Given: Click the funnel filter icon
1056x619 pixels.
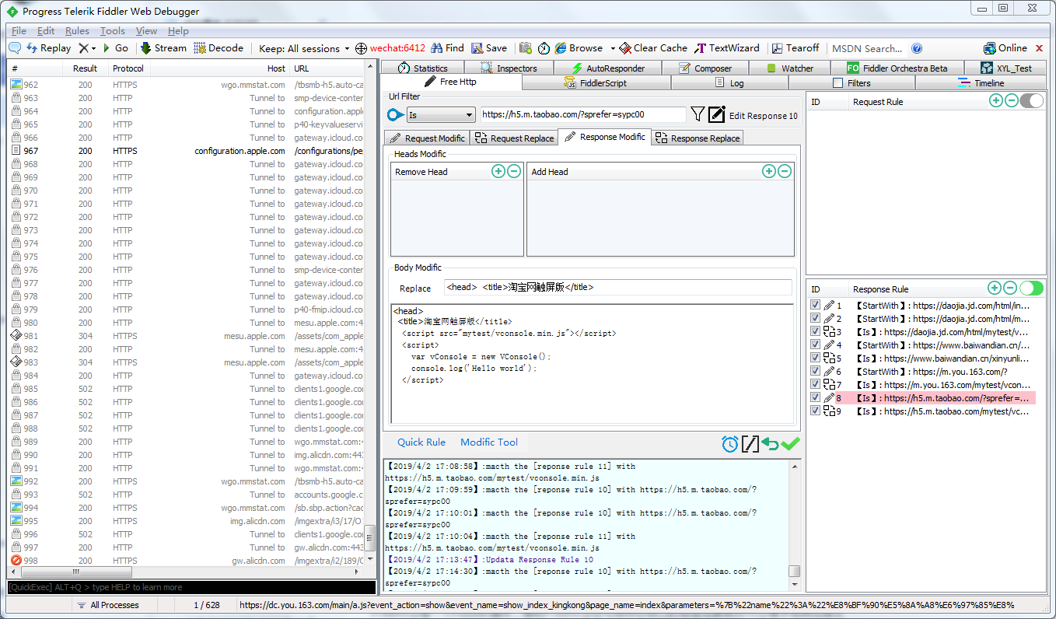Looking at the screenshot, I should tap(698, 115).
